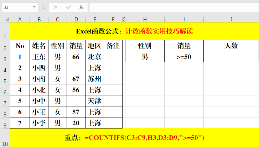The width and height of the screenshot is (259, 147).
Task: Select column C header
Action: pos(57,19)
